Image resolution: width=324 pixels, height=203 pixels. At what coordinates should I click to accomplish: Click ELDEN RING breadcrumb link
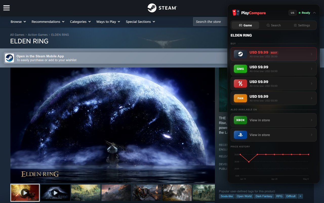60,35
